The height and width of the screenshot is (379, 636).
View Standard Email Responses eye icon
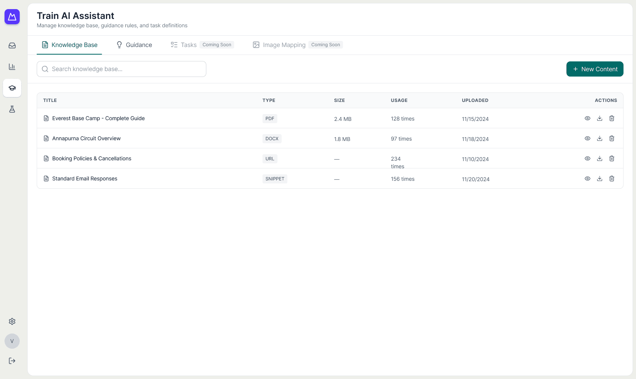pyautogui.click(x=588, y=179)
